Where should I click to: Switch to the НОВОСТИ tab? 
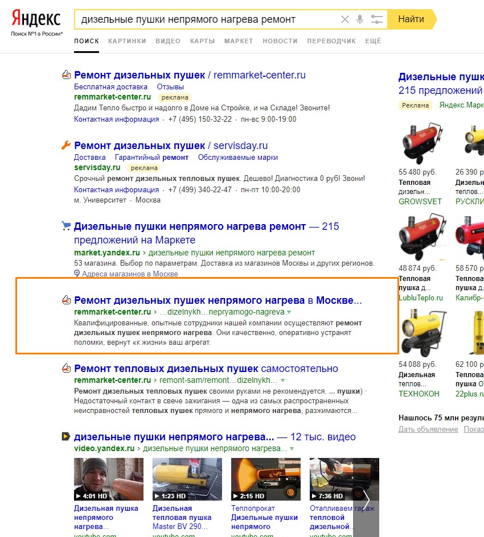coord(280,41)
